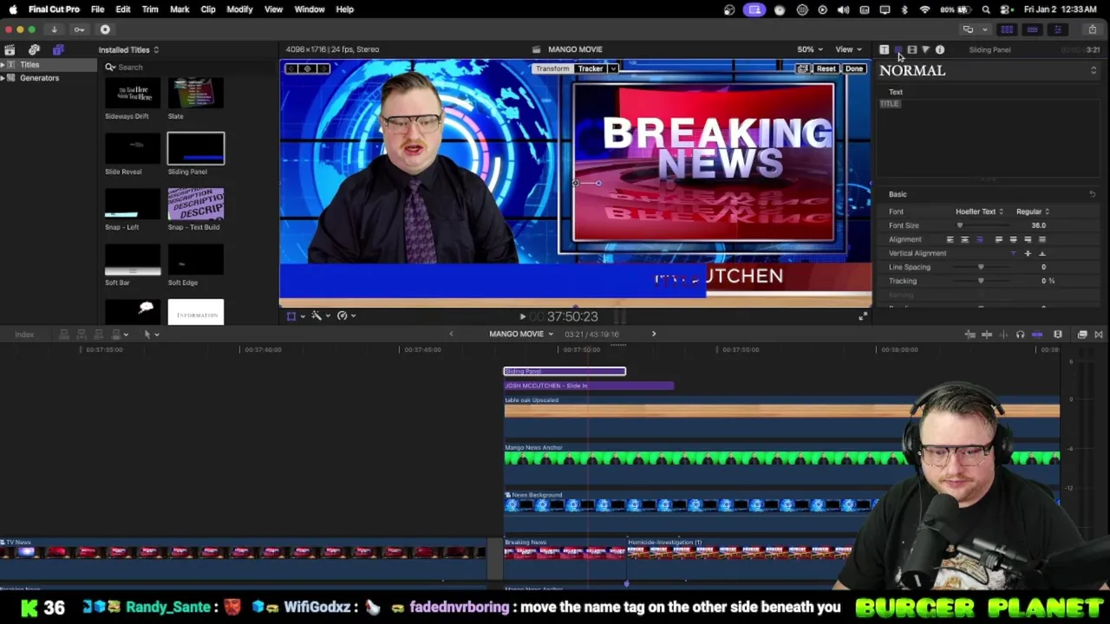The height and width of the screenshot is (624, 1110).
Task: Click the Spotlight search icon in menu bar
Action: pyautogui.click(x=986, y=10)
